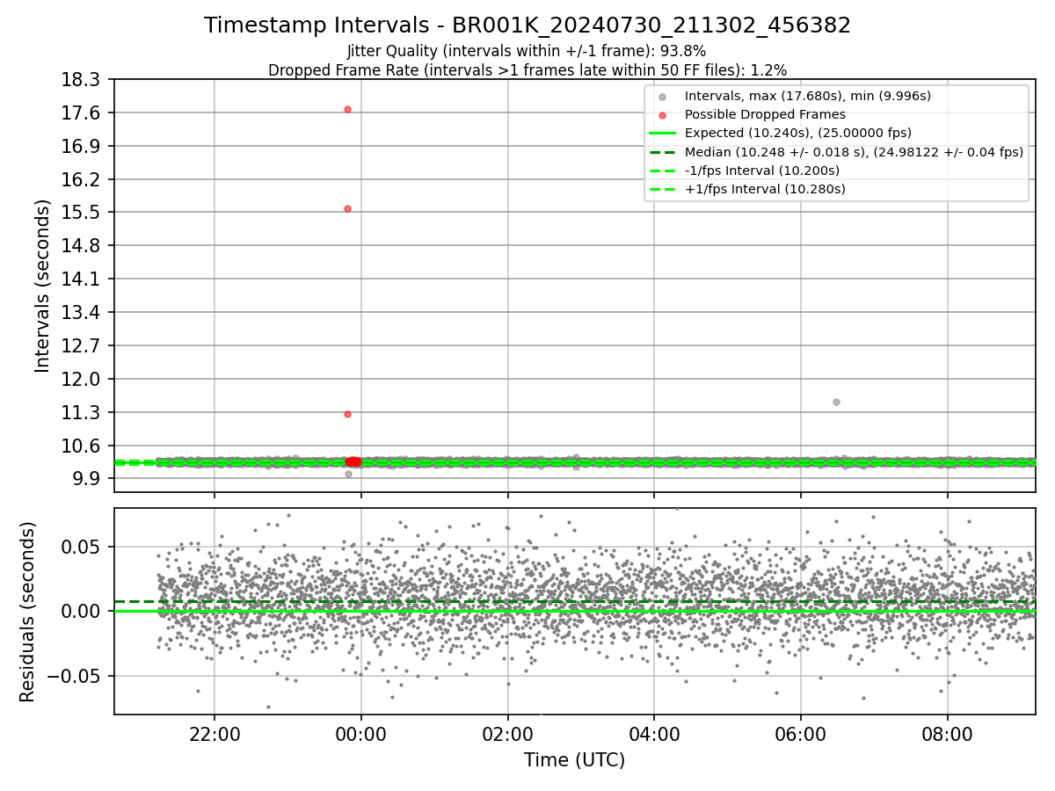Image resolution: width=1055 pixels, height=791 pixels.
Task: Click the x-axis tick label '22:00'
Action: (x=215, y=735)
